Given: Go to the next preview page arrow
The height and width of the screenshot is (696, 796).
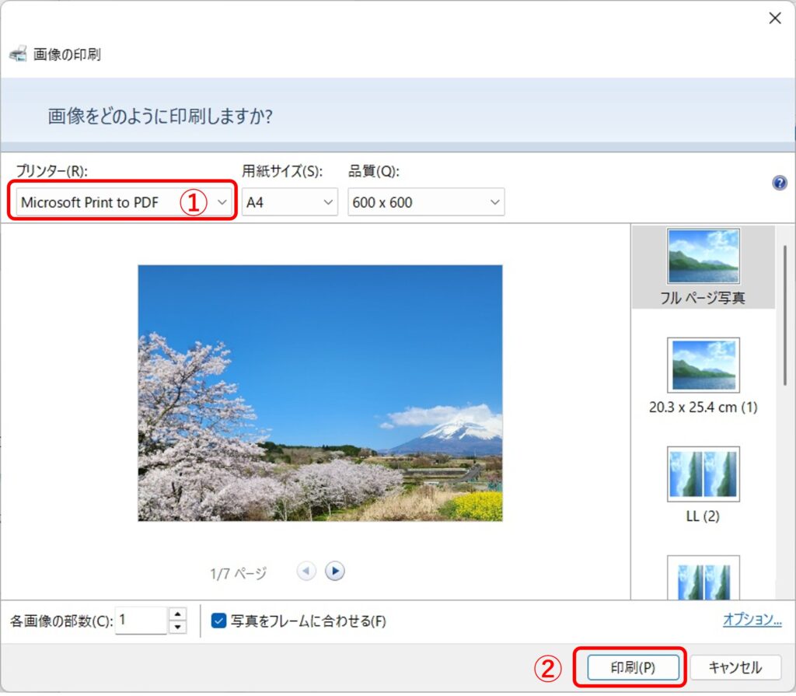Looking at the screenshot, I should [334, 571].
